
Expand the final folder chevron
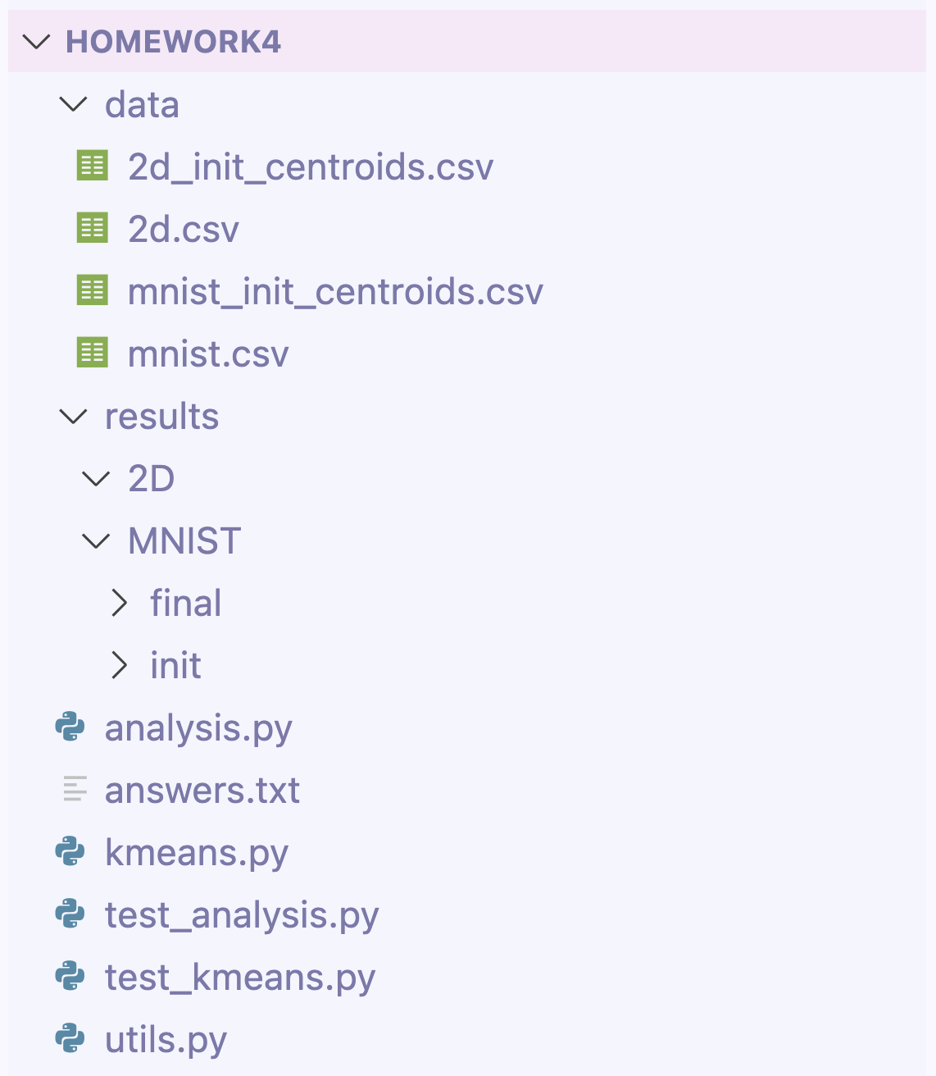[120, 603]
